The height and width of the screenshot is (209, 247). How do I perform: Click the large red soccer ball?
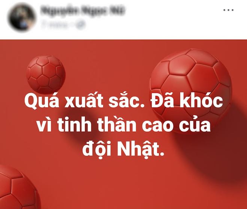[x=191, y=91]
